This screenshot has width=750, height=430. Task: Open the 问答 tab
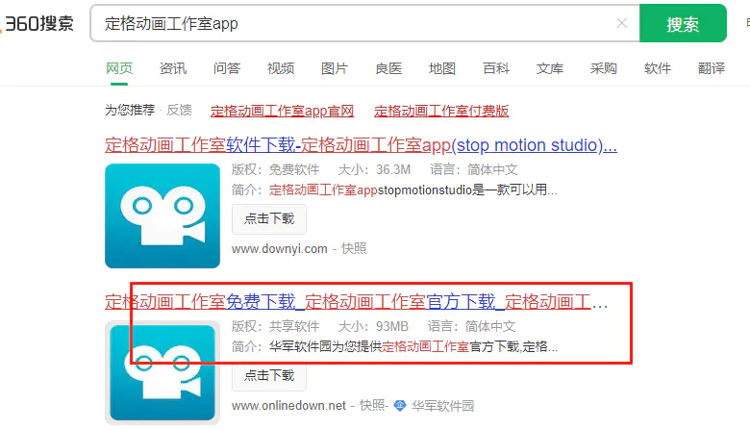(227, 68)
